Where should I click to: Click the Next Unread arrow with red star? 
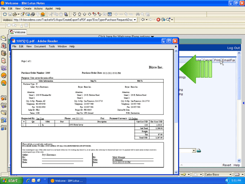point(94,15)
